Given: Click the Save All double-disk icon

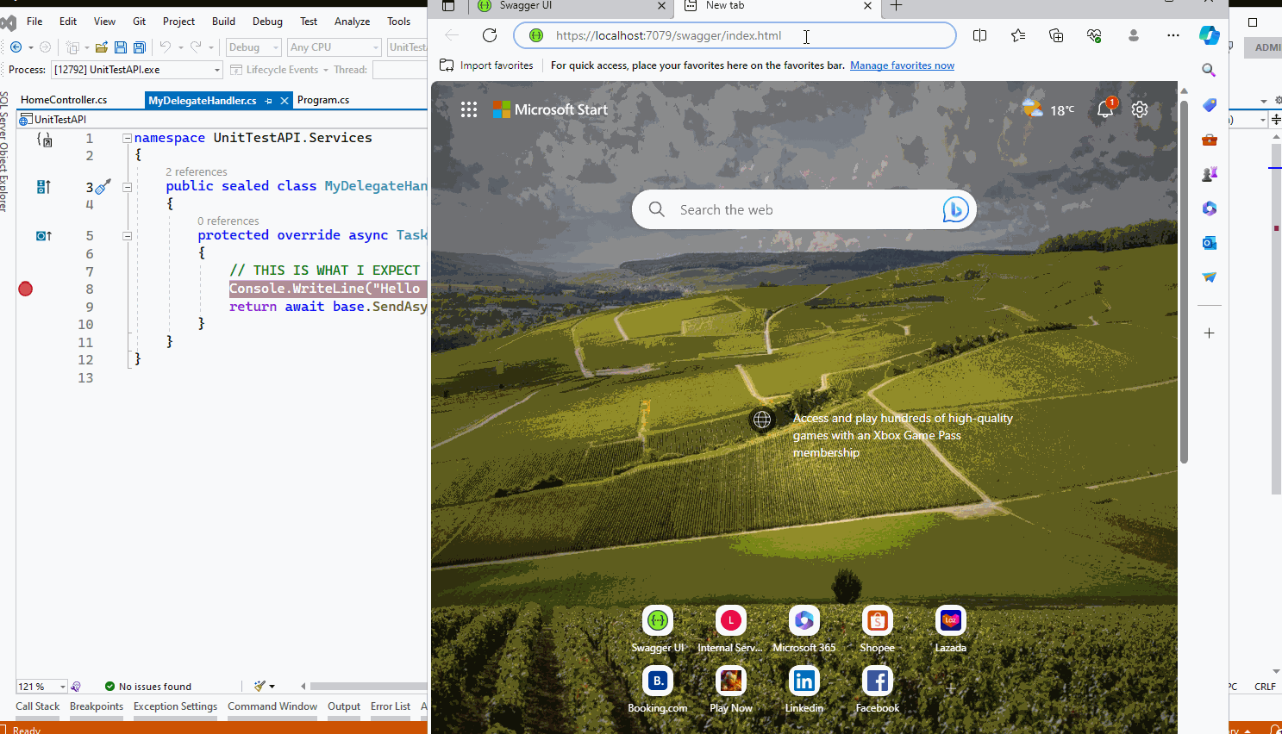Looking at the screenshot, I should coord(139,47).
